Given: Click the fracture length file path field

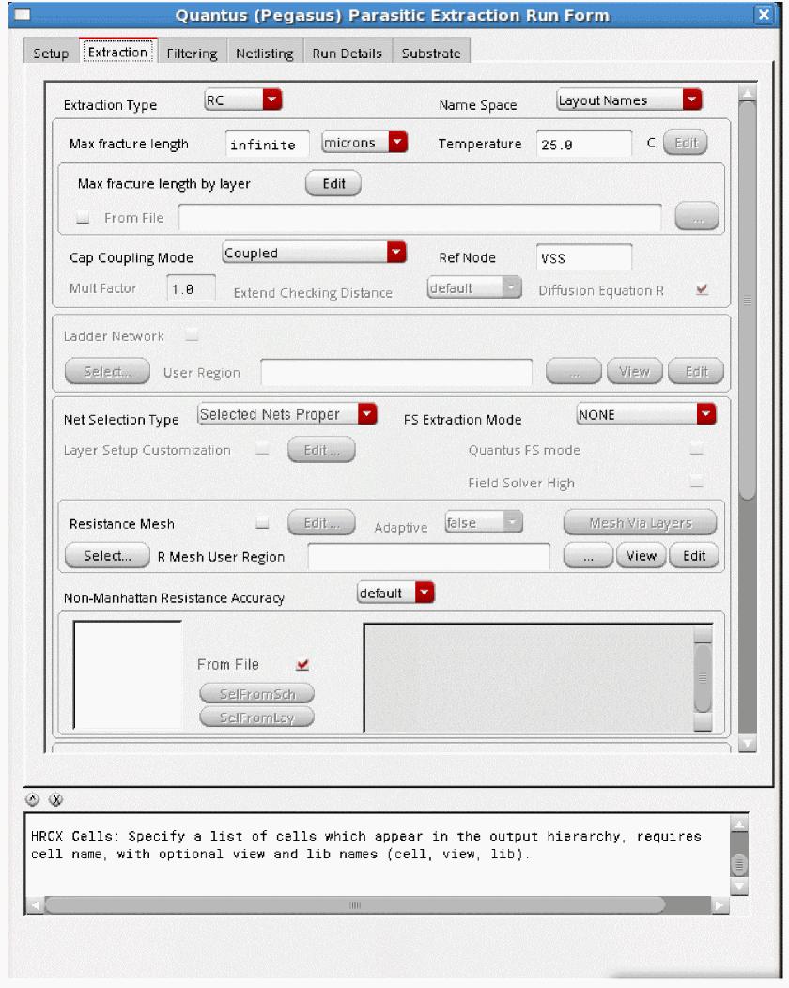Looking at the screenshot, I should 421,217.
